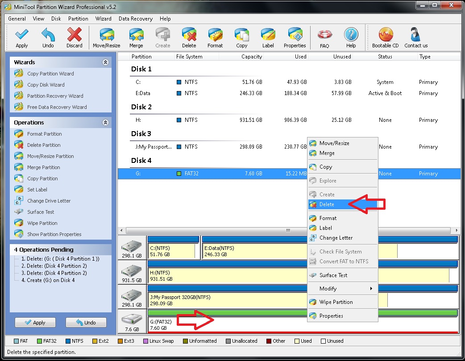Open the Disk menu

click(x=56, y=19)
